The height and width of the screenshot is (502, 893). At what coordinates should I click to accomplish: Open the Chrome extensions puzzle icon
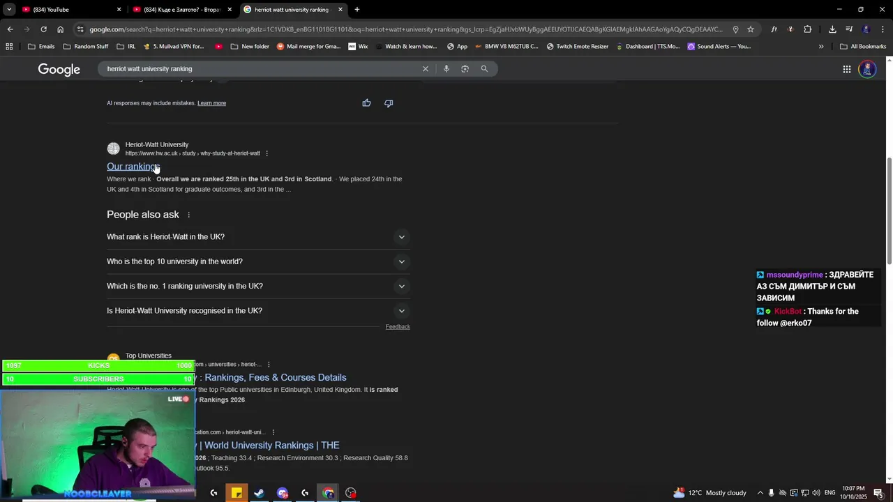(x=807, y=29)
